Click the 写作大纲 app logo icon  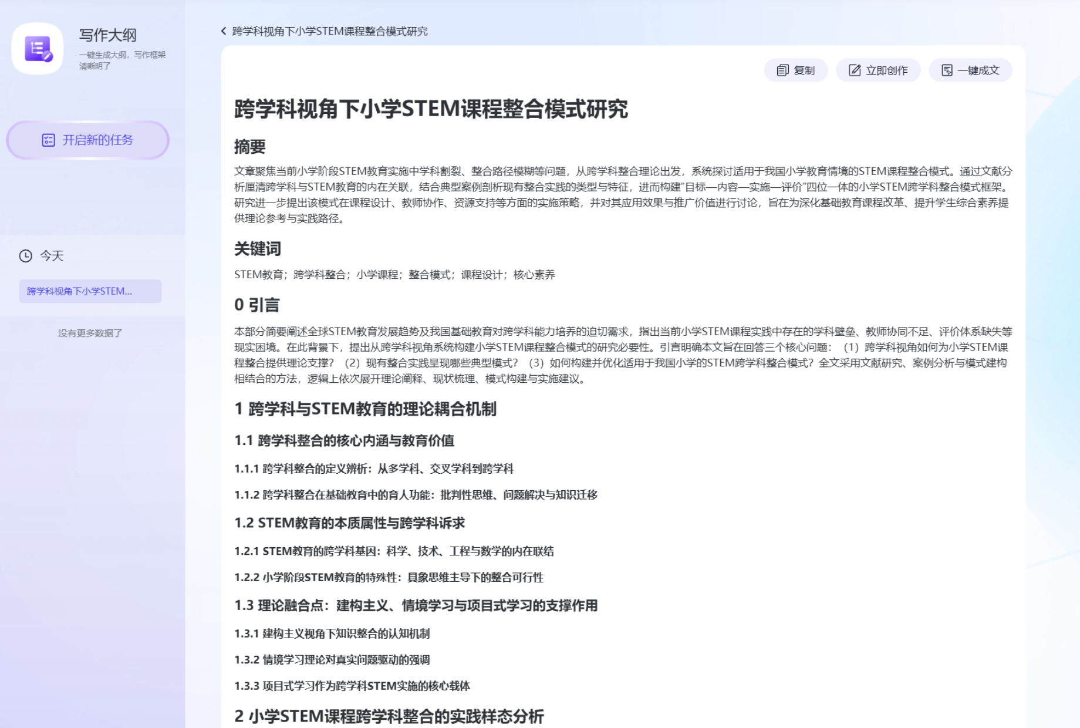(x=38, y=48)
